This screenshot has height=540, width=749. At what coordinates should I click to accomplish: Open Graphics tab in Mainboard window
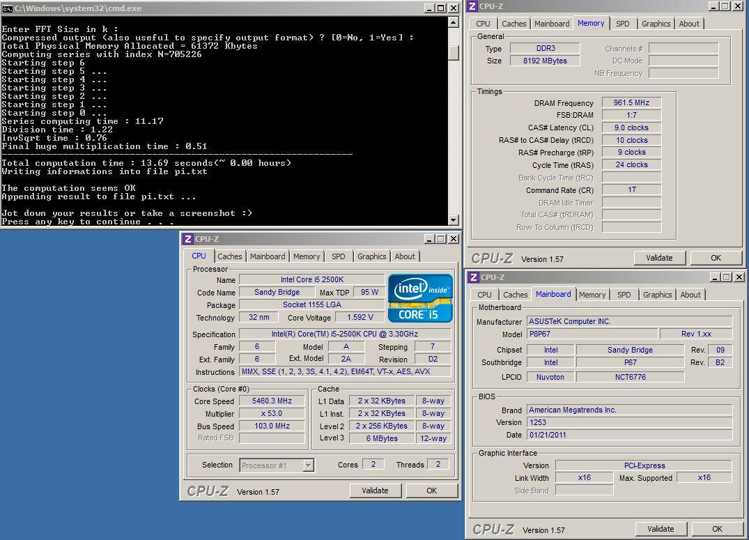tap(657, 295)
